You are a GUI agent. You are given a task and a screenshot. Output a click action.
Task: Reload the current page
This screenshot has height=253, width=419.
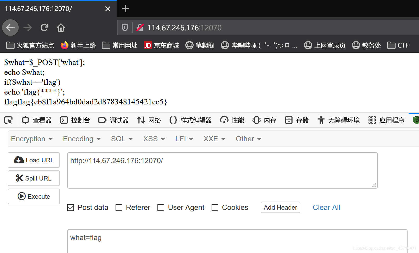pos(44,28)
